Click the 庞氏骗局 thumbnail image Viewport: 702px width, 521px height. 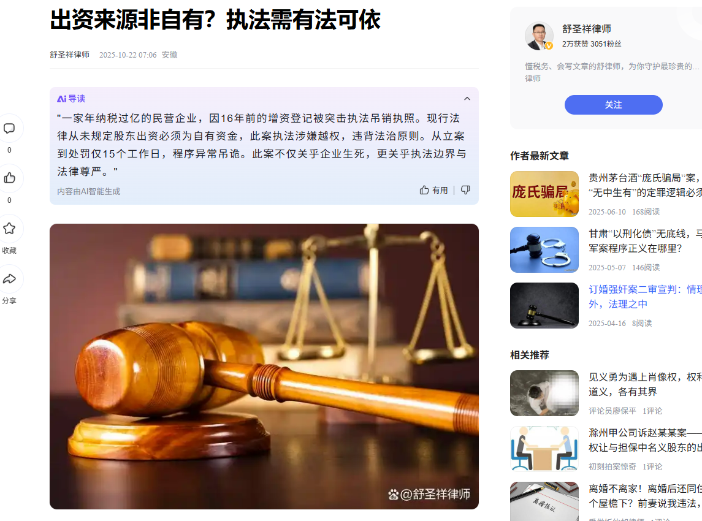(x=544, y=194)
